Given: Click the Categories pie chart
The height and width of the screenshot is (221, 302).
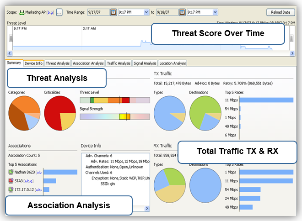Looking at the screenshot, I should tap(24, 113).
